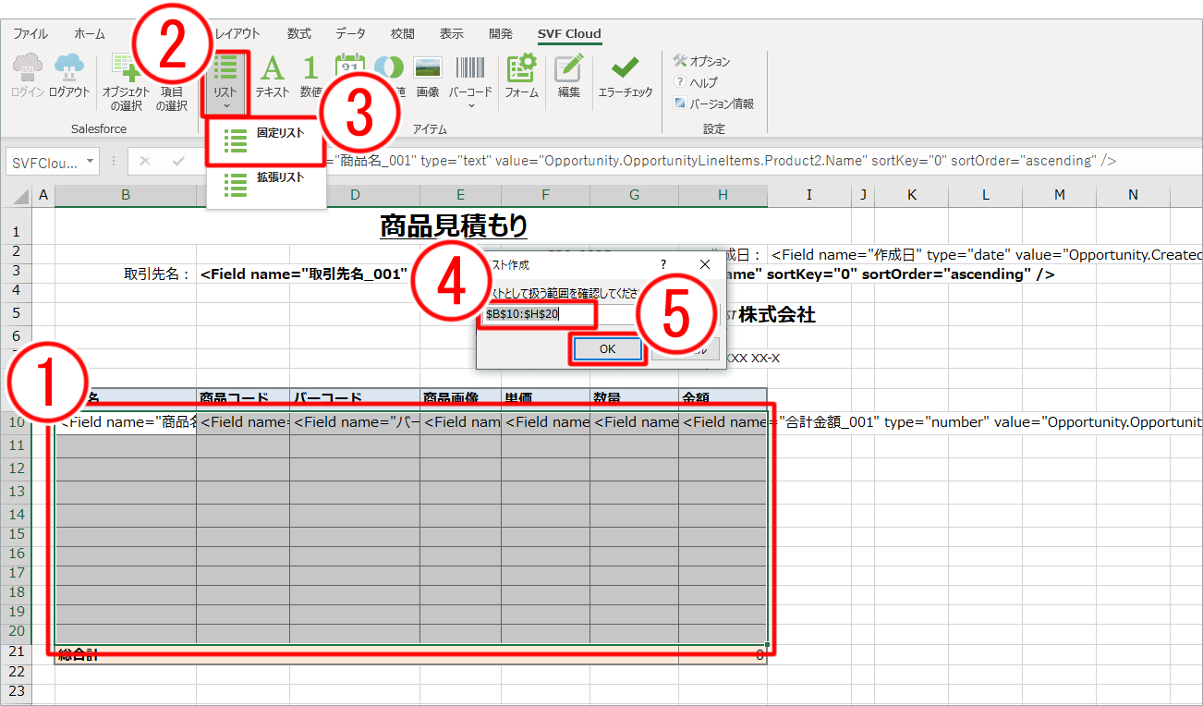Image resolution: width=1203 pixels, height=706 pixels.
Task: Select row 1 header
Action: [16, 227]
